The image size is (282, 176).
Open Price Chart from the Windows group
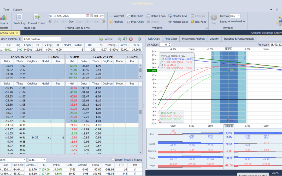pos(136,22)
